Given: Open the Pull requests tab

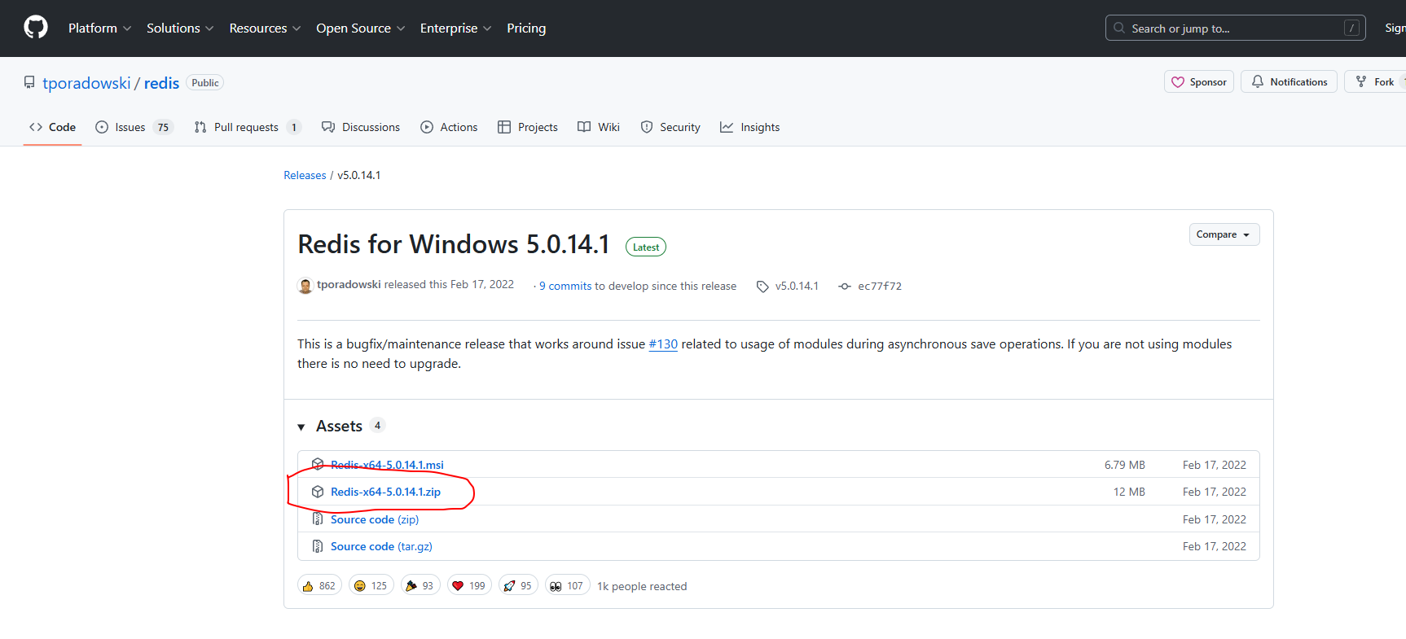Looking at the screenshot, I should click(248, 127).
